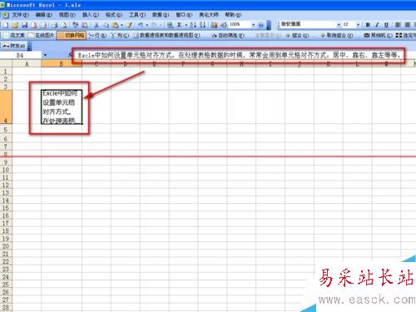Image resolution: width=416 pixels, height=312 pixels.
Task: Select row 12 header
Action: coord(6,186)
